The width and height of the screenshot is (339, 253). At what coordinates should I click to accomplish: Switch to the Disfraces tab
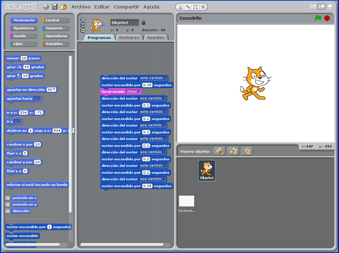[129, 37]
